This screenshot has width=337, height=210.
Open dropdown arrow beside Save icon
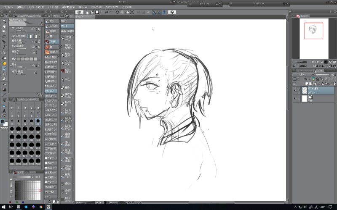tap(101, 12)
